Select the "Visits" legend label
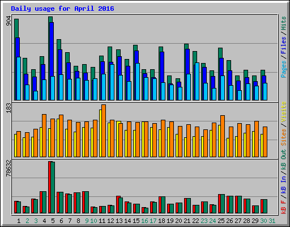 (284, 112)
